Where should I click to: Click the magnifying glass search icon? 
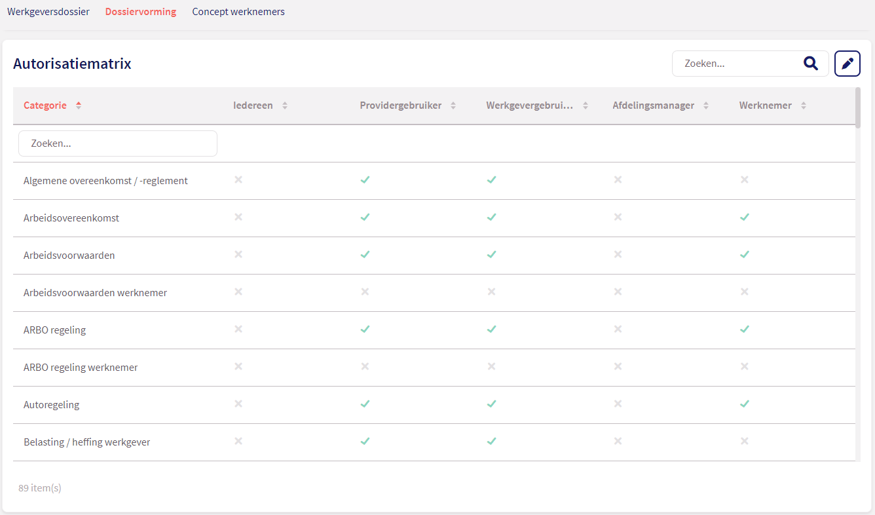pos(811,64)
